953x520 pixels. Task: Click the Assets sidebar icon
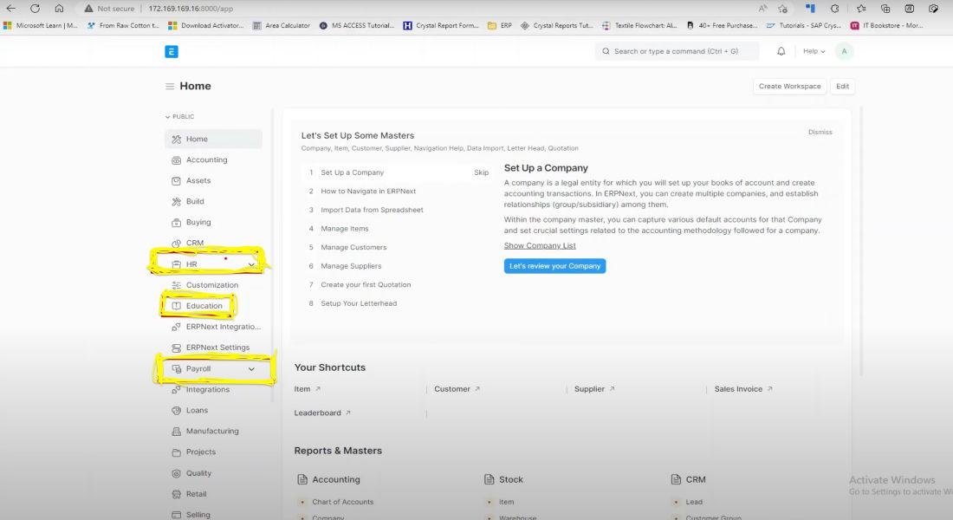tap(176, 180)
